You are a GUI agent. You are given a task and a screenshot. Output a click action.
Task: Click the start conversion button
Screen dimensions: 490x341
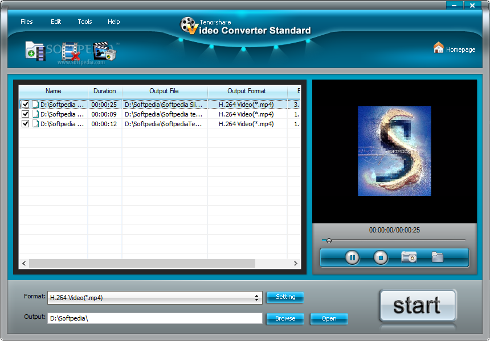(x=418, y=305)
